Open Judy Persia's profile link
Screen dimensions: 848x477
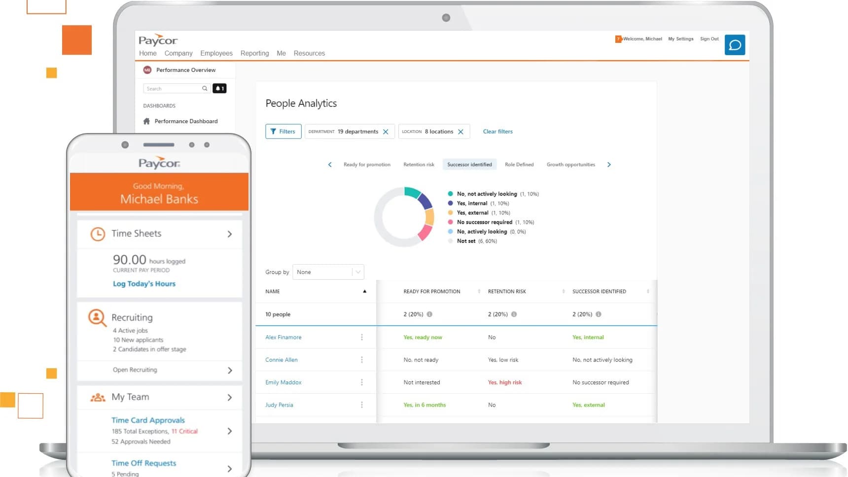click(x=279, y=405)
